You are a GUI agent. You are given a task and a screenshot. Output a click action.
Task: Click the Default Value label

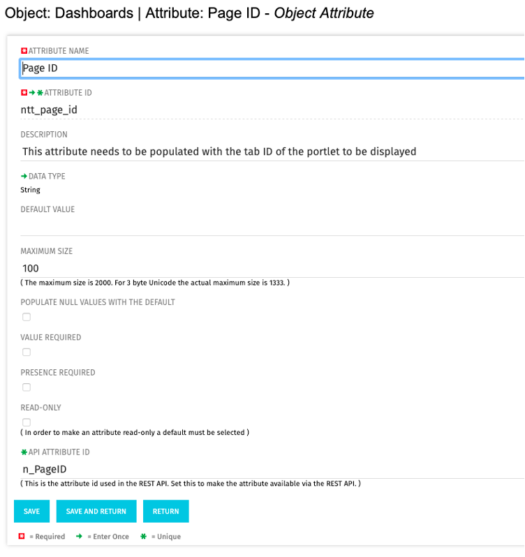point(47,209)
